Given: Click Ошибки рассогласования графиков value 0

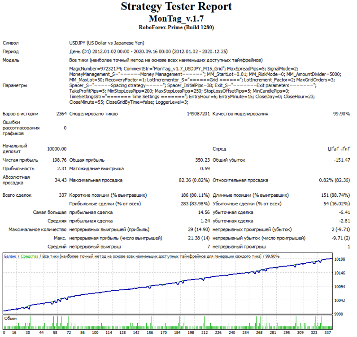Looking at the screenshot, I should (65, 128).
